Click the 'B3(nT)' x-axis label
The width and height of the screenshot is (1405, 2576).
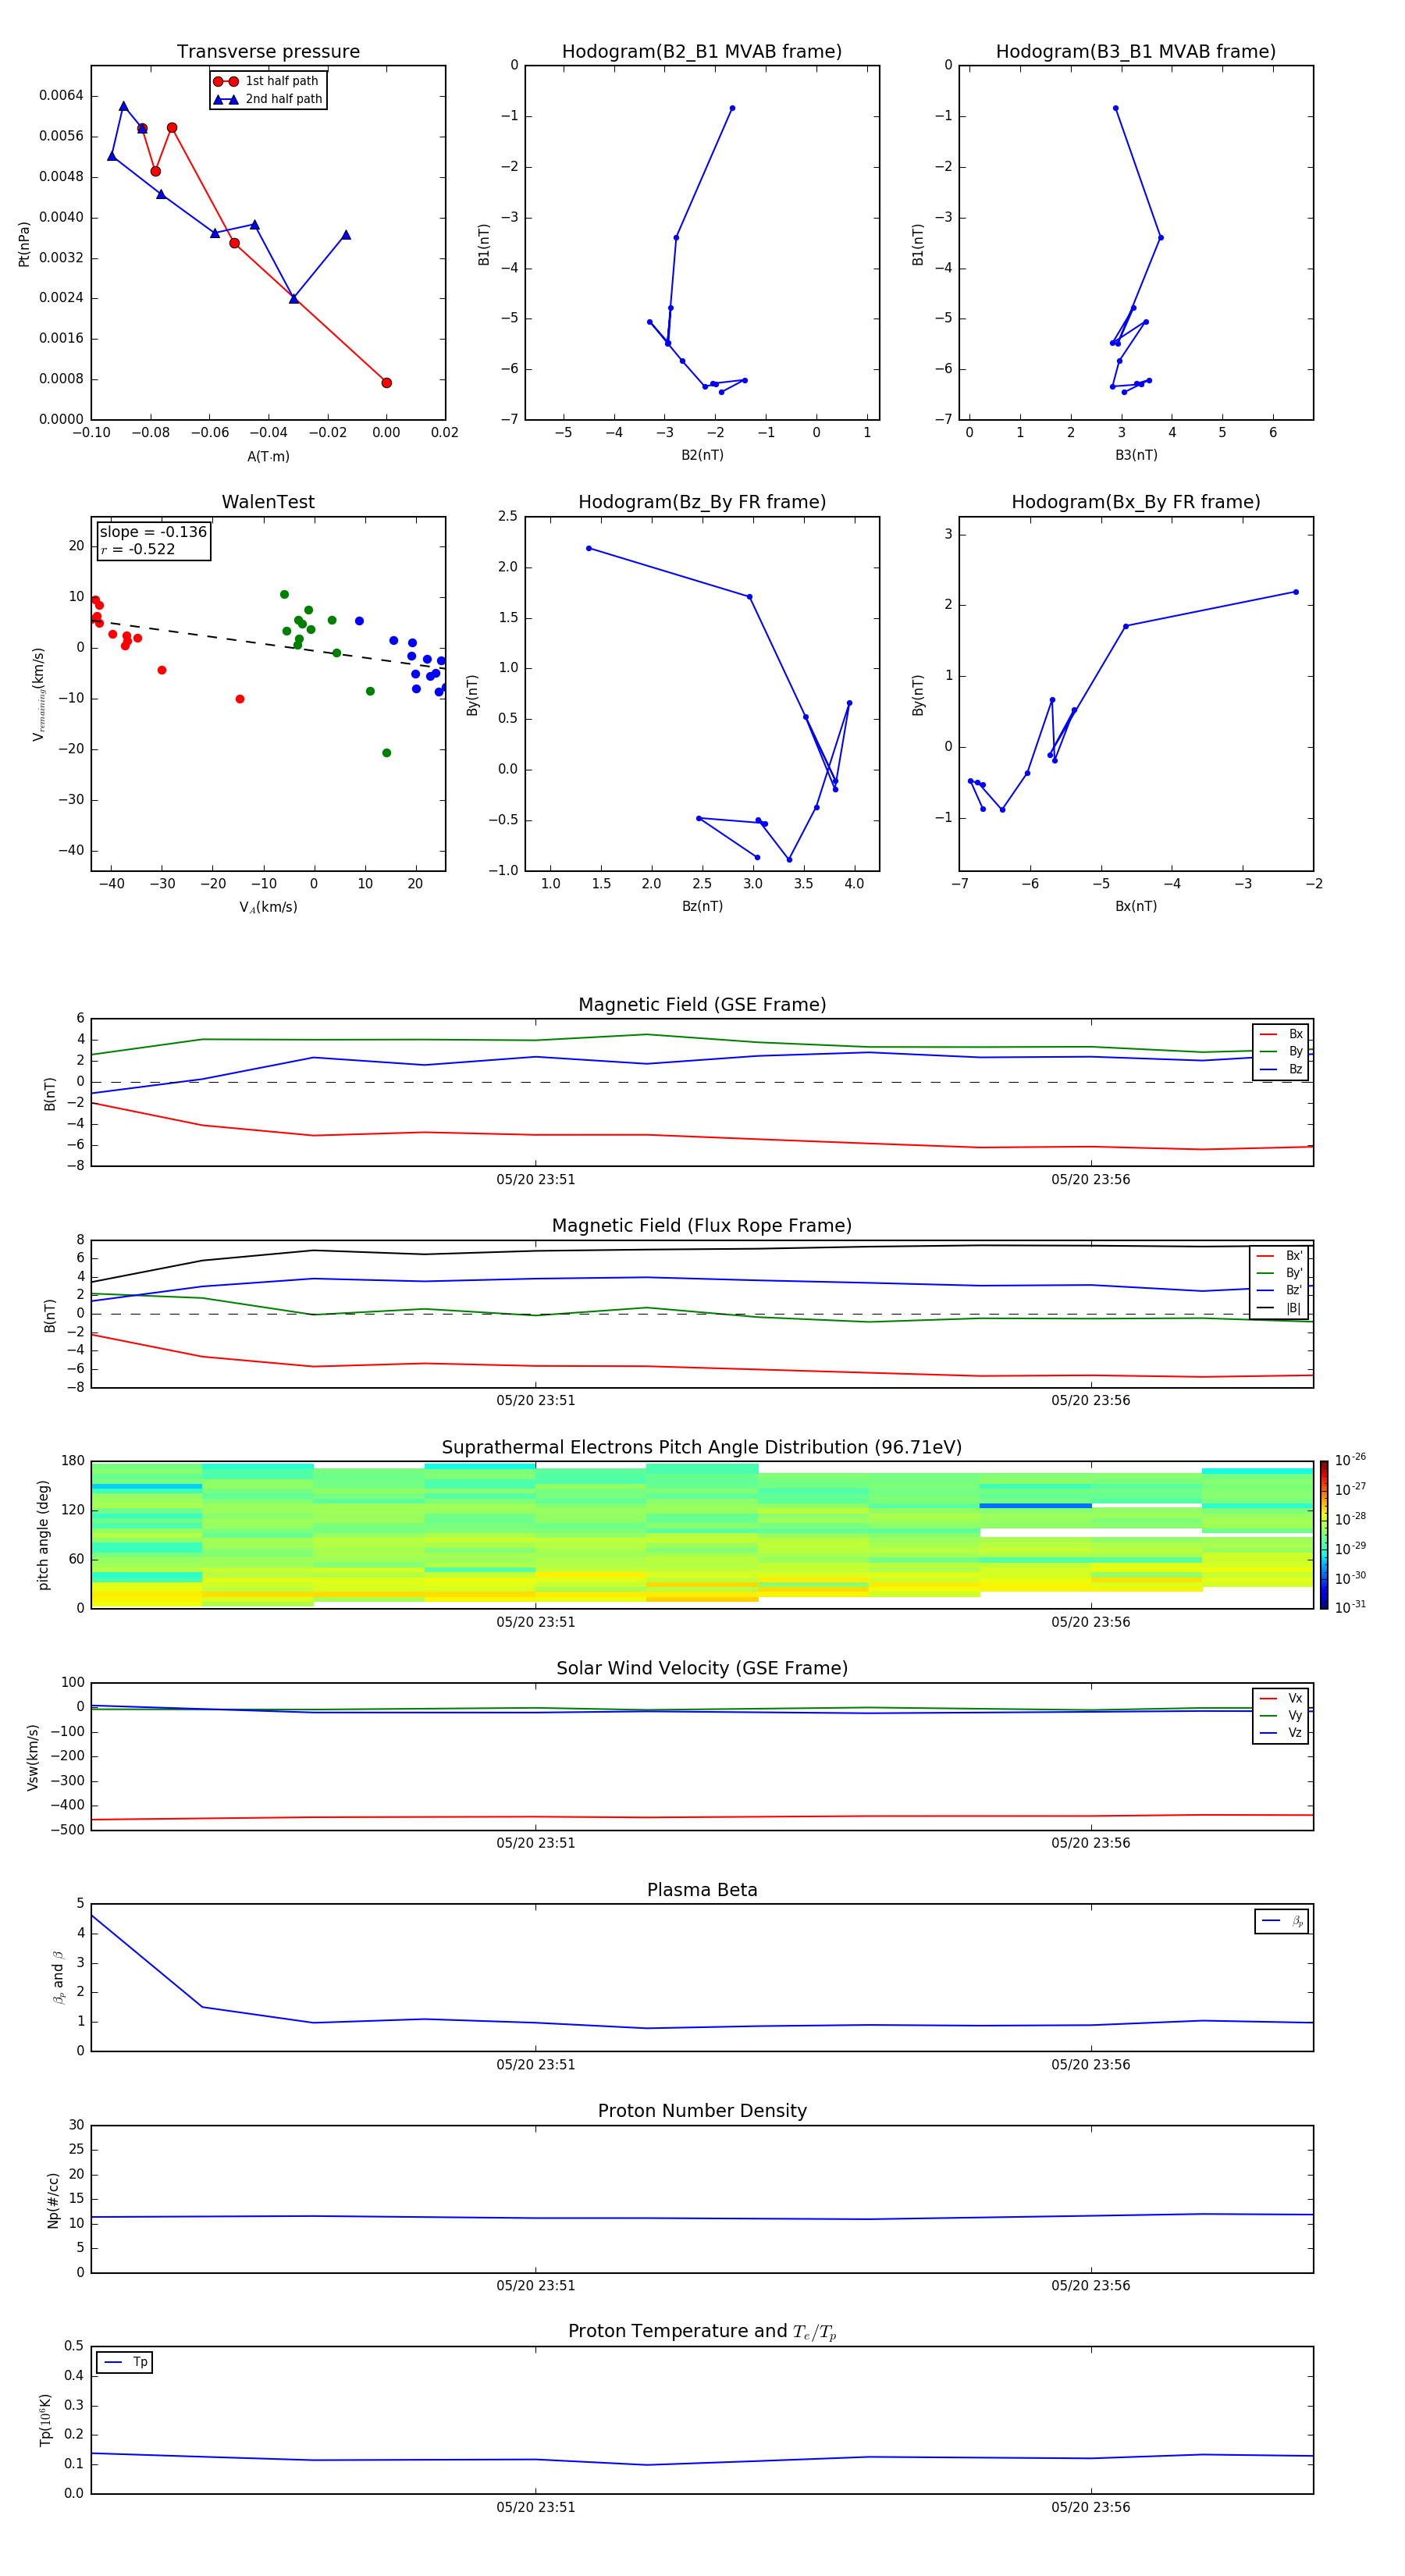tap(1136, 455)
